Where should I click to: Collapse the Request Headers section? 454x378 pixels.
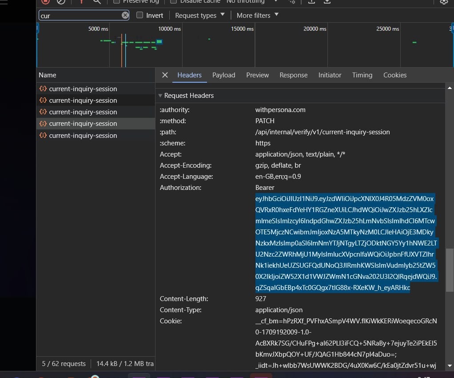click(x=161, y=96)
